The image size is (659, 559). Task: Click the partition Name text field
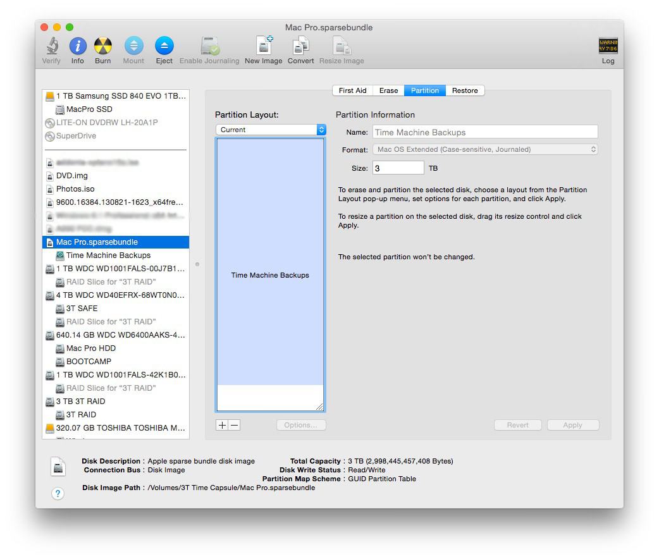click(486, 132)
